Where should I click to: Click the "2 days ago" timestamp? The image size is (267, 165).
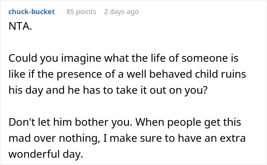(x=121, y=12)
